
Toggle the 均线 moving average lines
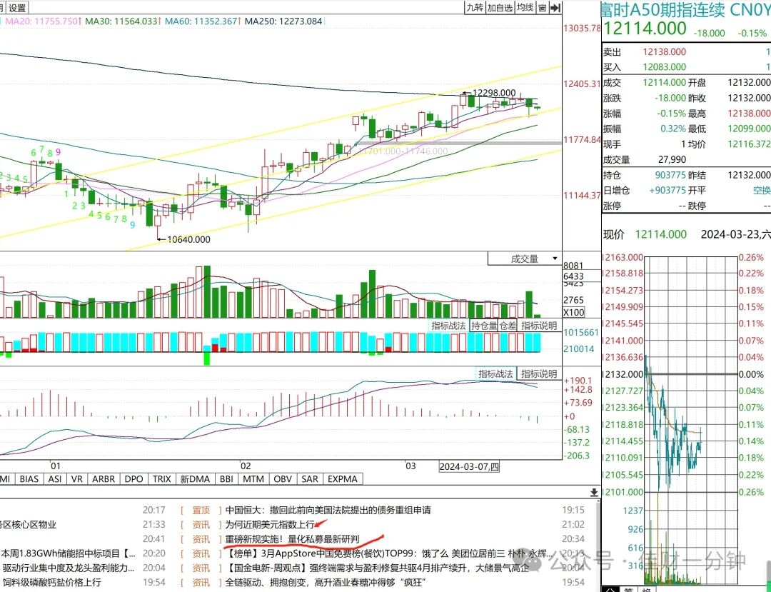[x=525, y=7]
